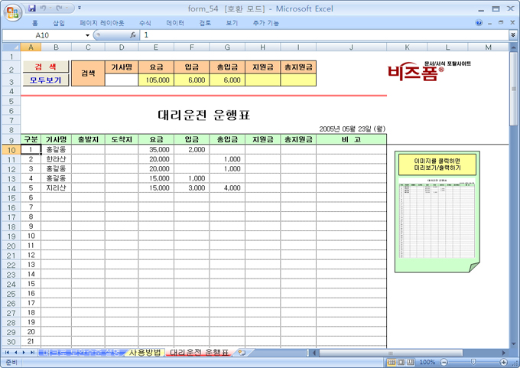Screen dimensions: 520x368
Task: Click the 이미지를 클릭하면 미리보기/출력하기 label
Action: [437, 164]
